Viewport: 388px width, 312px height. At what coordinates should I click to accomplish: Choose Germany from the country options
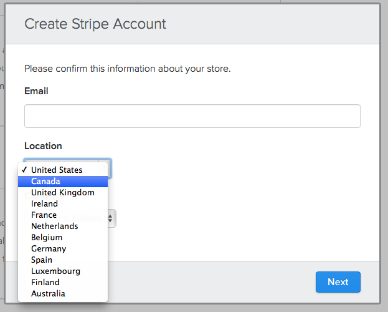63,249
